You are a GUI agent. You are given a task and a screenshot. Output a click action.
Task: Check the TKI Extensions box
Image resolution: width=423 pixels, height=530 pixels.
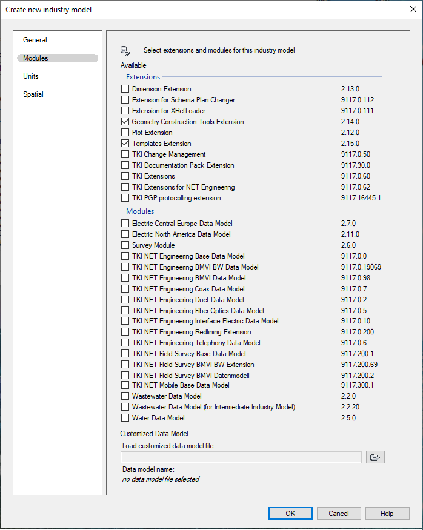tap(125, 176)
